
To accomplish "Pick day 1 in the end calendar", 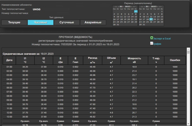I will point(162,11).
